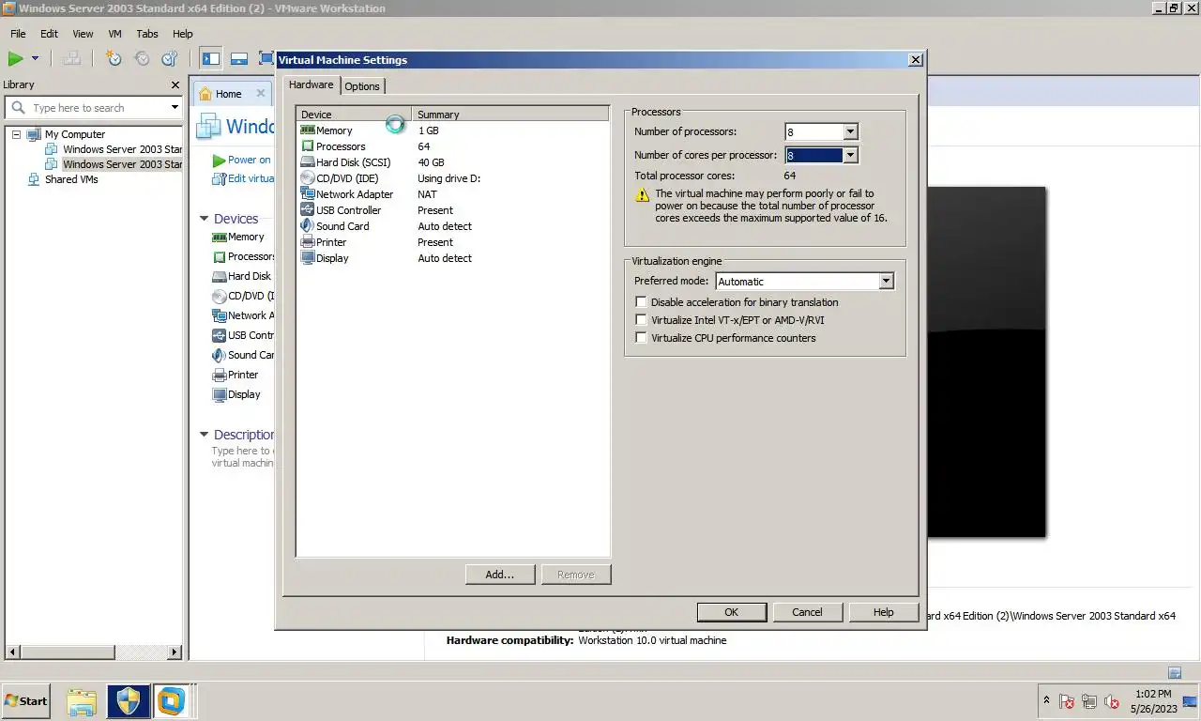Click the green Power On toolbar button
The height and width of the screenshot is (721, 1201).
pos(15,58)
